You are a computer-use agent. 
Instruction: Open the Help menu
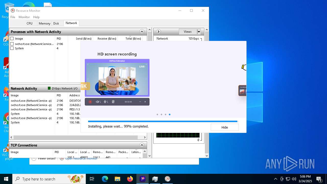(36, 17)
